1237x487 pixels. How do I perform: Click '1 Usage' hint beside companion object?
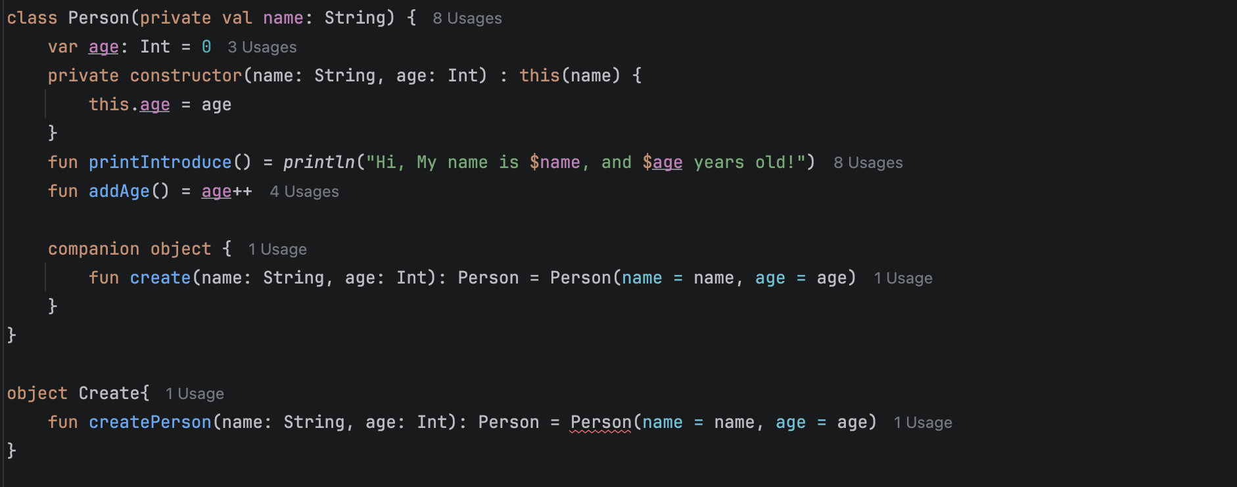[x=277, y=249]
